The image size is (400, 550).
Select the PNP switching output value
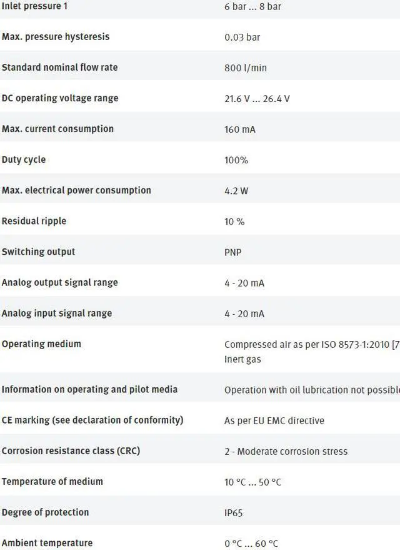pos(233,252)
